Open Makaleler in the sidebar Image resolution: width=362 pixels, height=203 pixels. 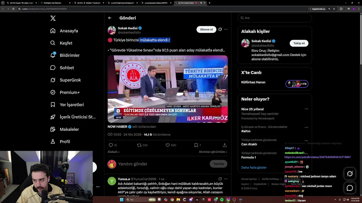(64, 129)
